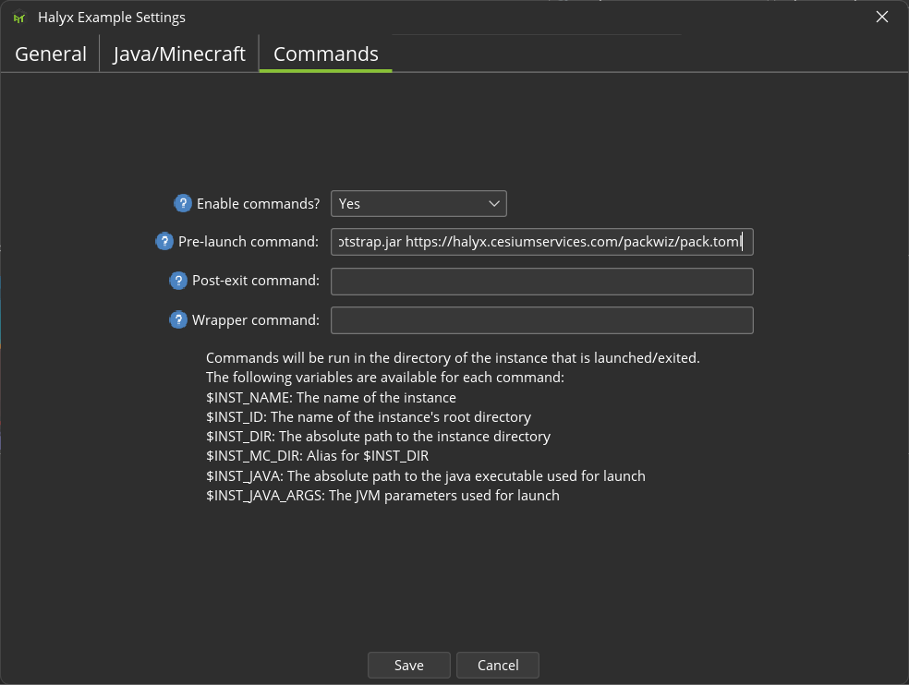Select the Commands tab
This screenshot has height=685, width=909.
coord(326,54)
